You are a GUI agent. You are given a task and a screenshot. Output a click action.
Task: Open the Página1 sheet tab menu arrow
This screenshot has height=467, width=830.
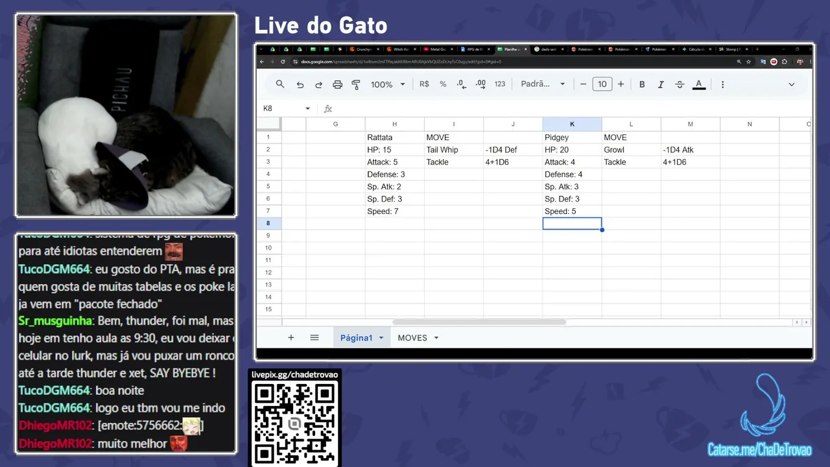[x=381, y=338]
